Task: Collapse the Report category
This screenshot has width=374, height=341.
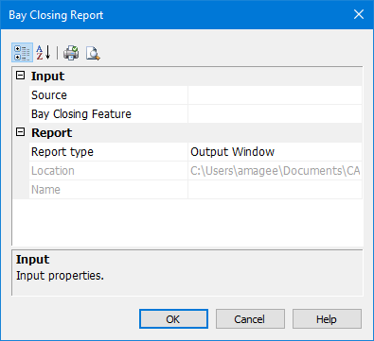Action: point(21,132)
